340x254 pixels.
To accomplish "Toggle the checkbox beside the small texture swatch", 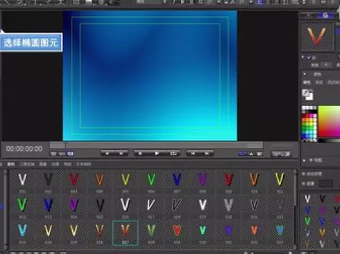I will click(304, 183).
